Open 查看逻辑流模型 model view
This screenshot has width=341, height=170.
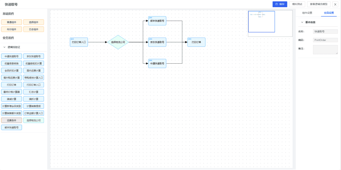click(x=318, y=4)
